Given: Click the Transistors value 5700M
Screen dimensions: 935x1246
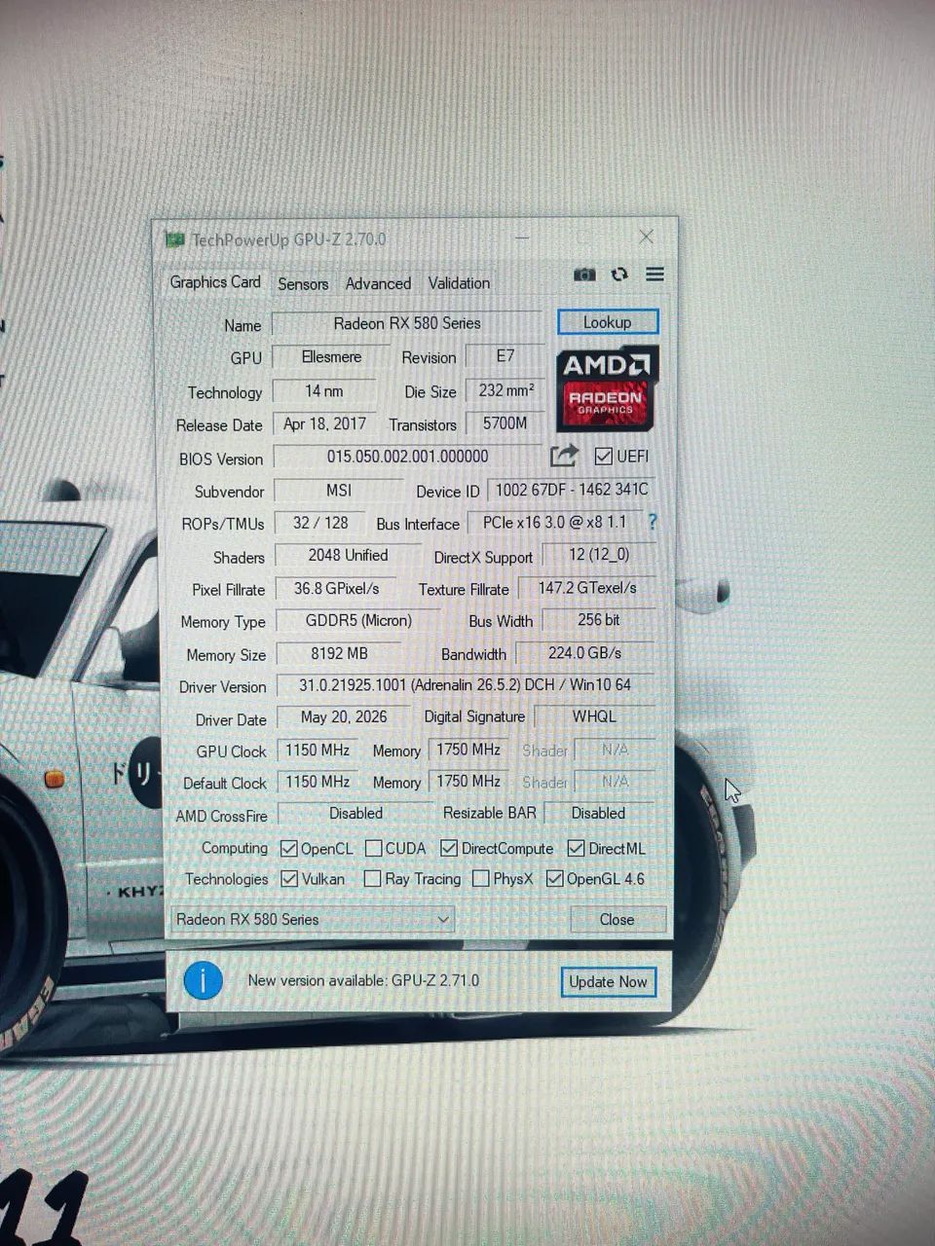Looking at the screenshot, I should coord(505,423).
